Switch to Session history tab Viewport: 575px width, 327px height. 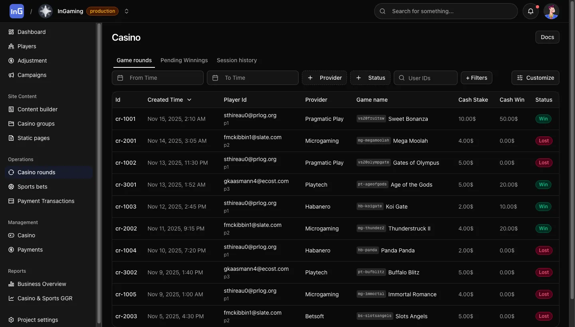pyautogui.click(x=237, y=60)
